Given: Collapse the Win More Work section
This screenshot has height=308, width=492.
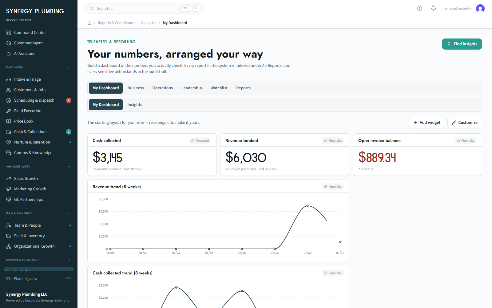Looking at the screenshot, I should coord(69,167).
